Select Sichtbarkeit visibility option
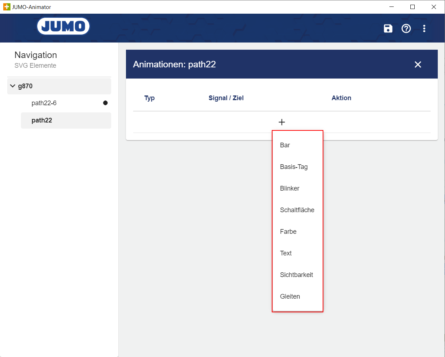The image size is (445, 357). 296,275
